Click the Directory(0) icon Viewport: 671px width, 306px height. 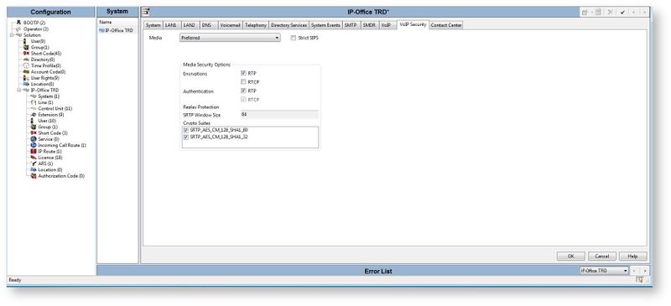click(x=26, y=60)
